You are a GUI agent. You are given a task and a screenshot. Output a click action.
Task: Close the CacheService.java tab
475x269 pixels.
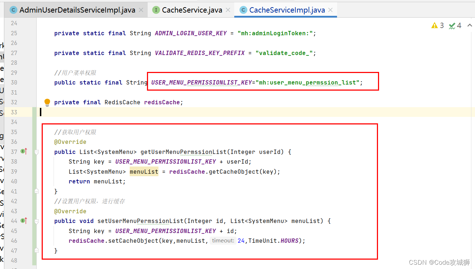tap(228, 10)
